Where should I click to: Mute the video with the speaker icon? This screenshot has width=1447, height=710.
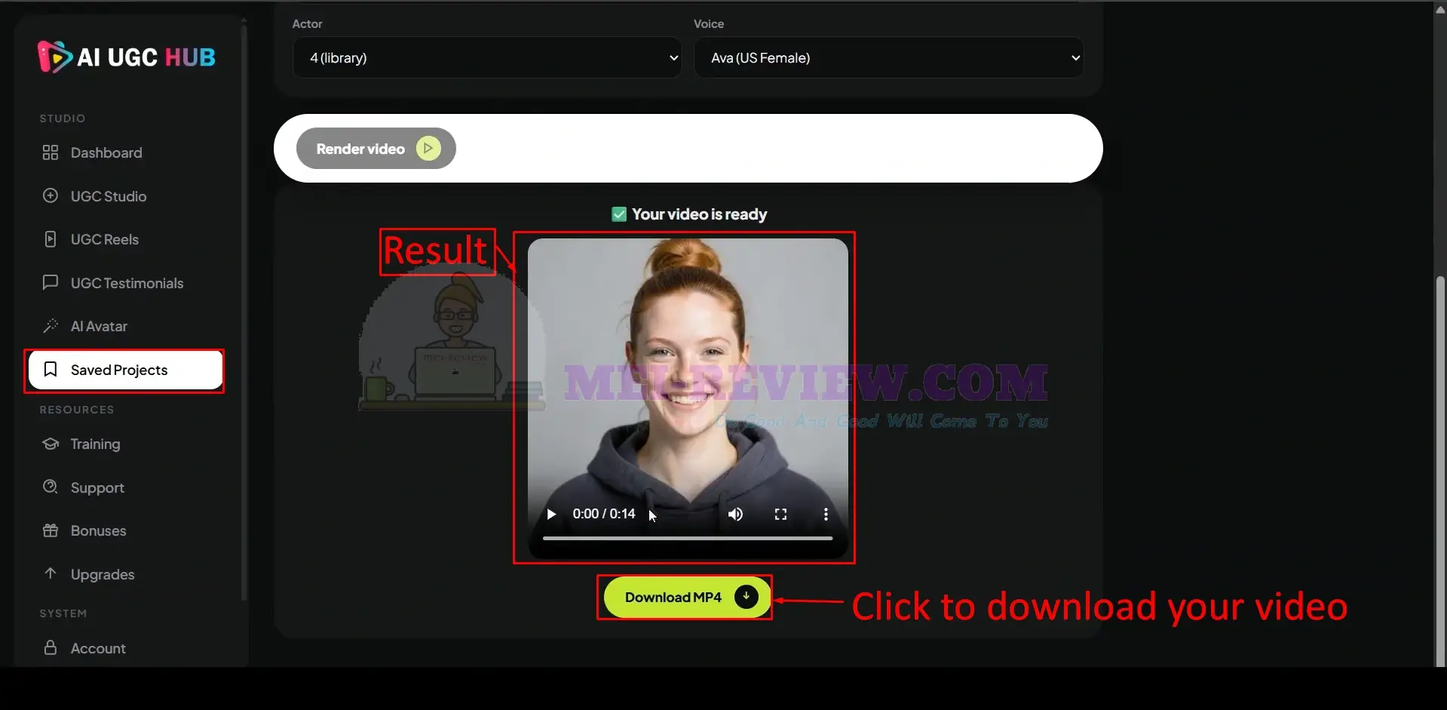point(735,514)
